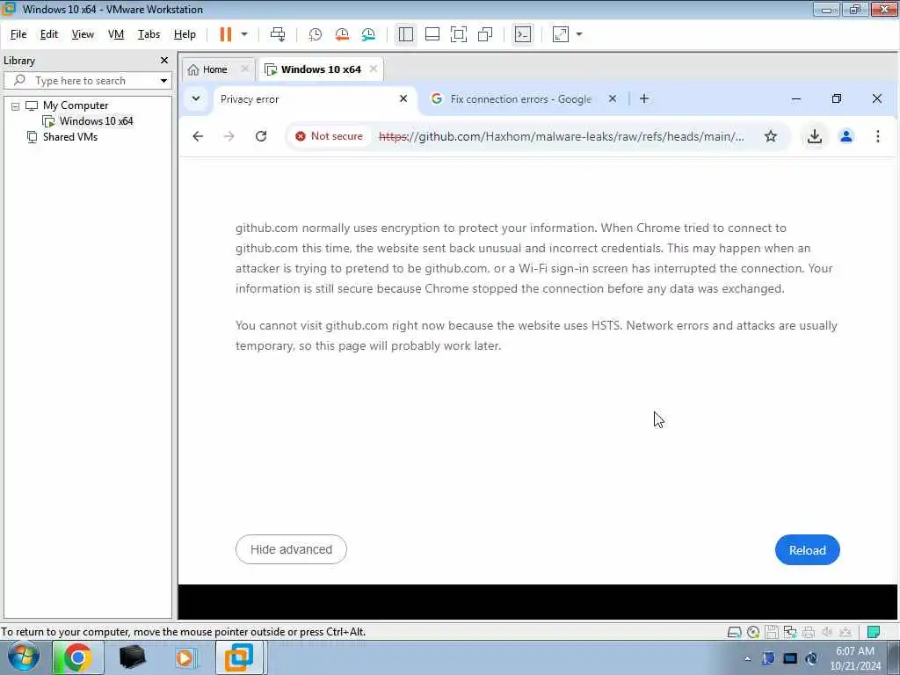This screenshot has width=900, height=675.
Task: Toggle the library sidebar view icon
Action: 406,34
